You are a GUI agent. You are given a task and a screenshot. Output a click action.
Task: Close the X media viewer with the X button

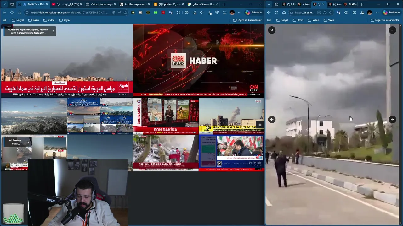click(272, 30)
